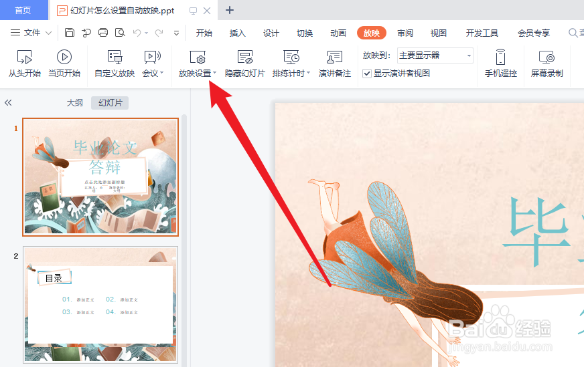Add a new tab with plus button
The height and width of the screenshot is (367, 584).
[230, 10]
